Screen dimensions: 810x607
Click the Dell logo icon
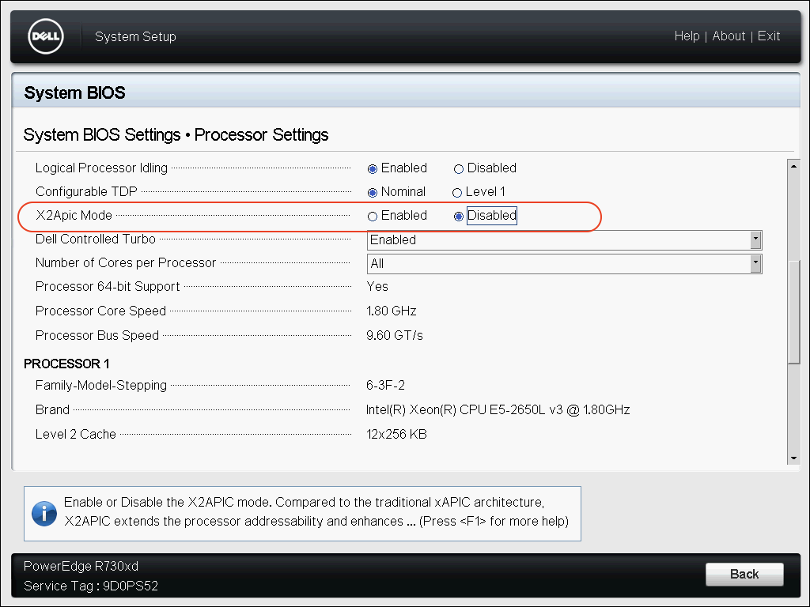click(x=46, y=36)
